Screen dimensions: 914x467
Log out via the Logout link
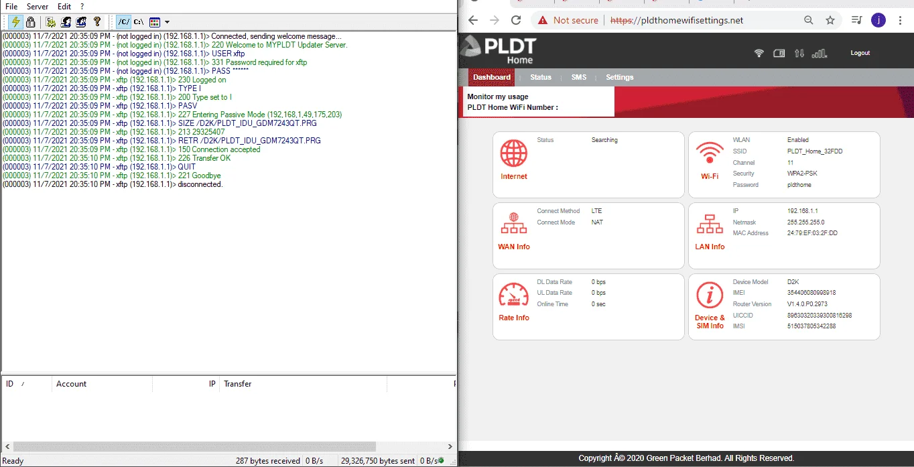[860, 53]
